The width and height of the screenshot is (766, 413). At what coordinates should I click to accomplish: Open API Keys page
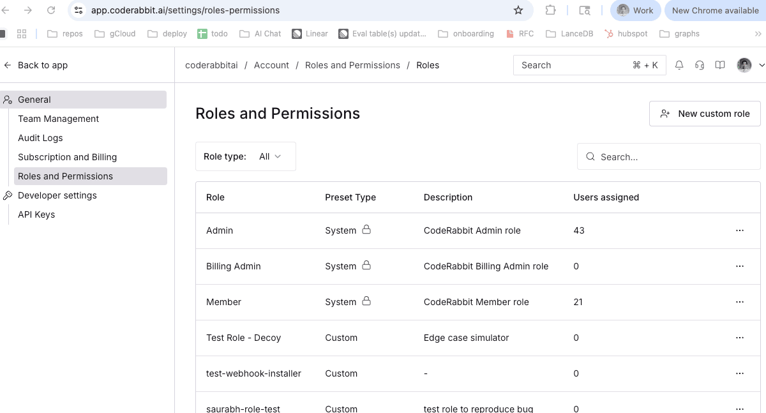pos(36,214)
